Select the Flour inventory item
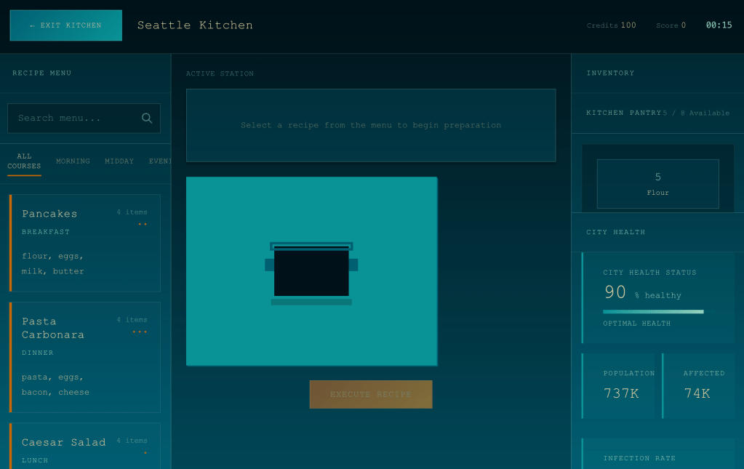The image size is (744, 469). click(657, 184)
